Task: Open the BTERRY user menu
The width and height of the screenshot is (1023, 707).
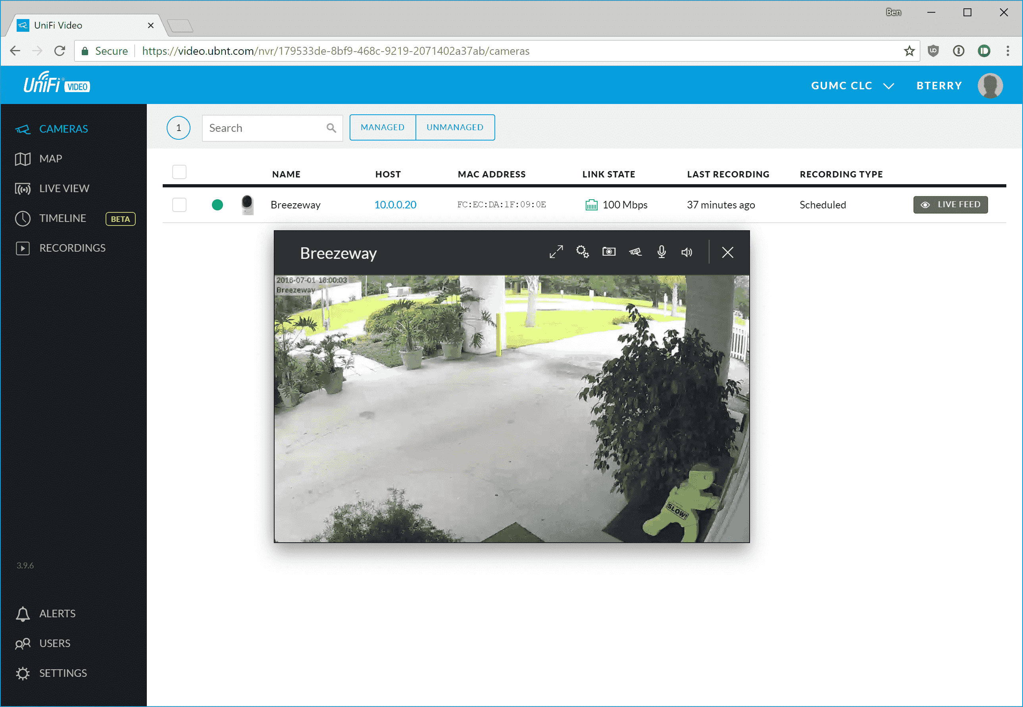Action: (x=939, y=85)
